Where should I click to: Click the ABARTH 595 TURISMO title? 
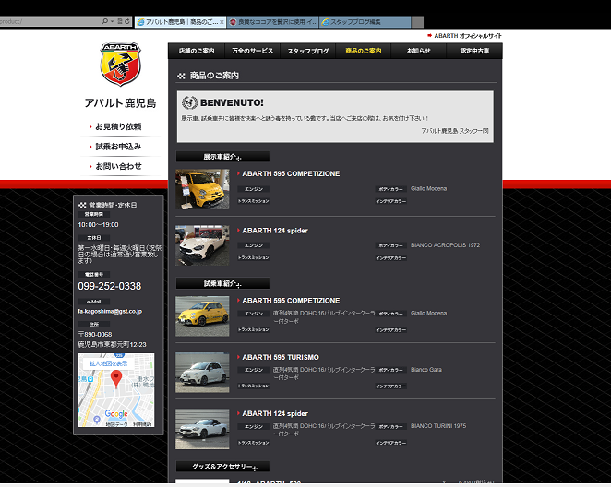tap(281, 357)
